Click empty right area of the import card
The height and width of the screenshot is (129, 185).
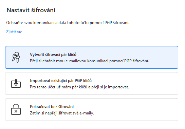153,83
